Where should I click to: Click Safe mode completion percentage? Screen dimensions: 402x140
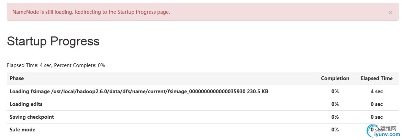point(335,130)
